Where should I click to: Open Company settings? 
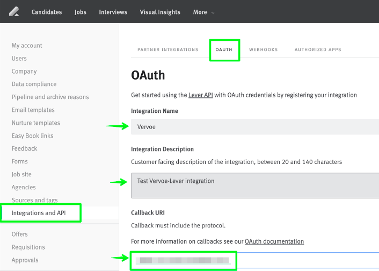[x=24, y=71]
